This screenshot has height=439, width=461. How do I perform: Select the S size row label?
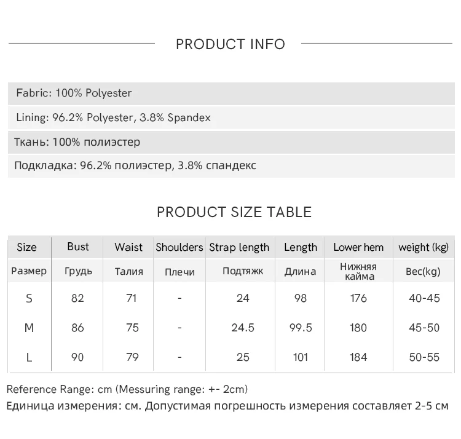pos(29,299)
